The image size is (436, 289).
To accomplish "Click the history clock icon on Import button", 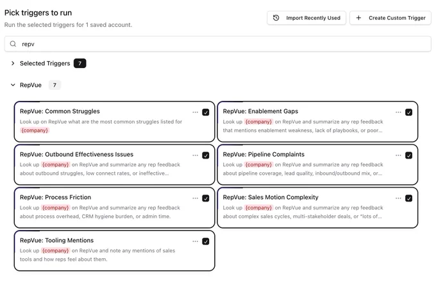I will 276,18.
